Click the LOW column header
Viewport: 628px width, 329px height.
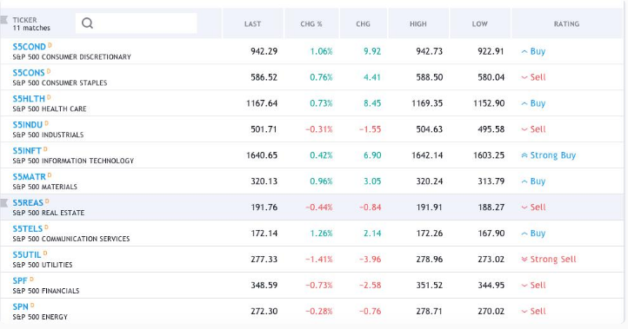coord(480,24)
